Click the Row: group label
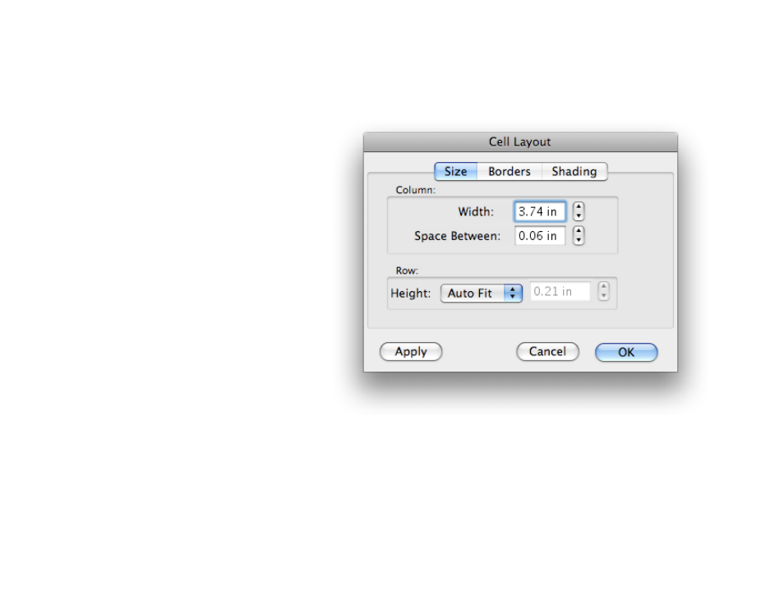Screen dimensions: 784x606 [407, 271]
